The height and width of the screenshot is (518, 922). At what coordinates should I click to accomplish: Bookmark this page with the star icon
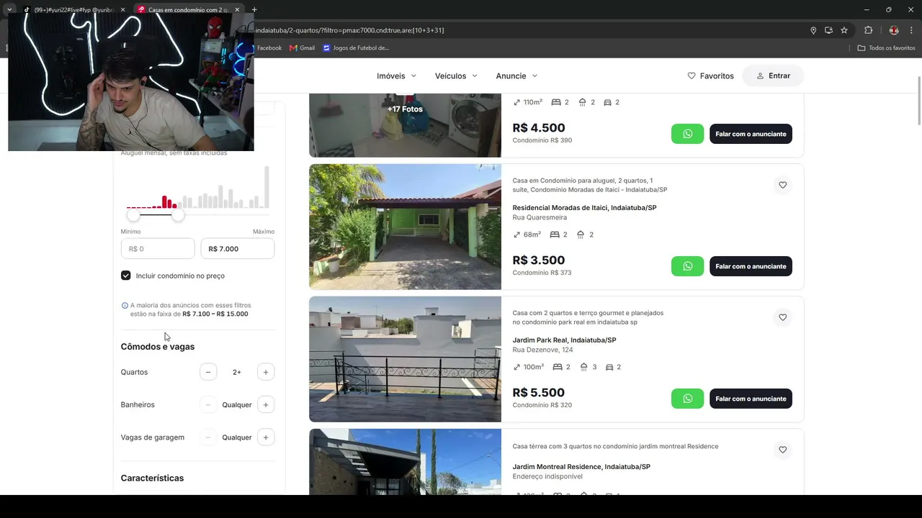tap(844, 30)
